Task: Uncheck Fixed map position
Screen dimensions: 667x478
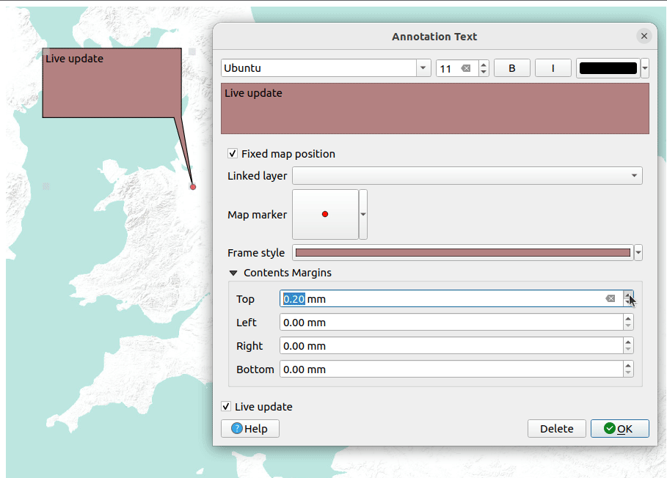Action: point(233,154)
